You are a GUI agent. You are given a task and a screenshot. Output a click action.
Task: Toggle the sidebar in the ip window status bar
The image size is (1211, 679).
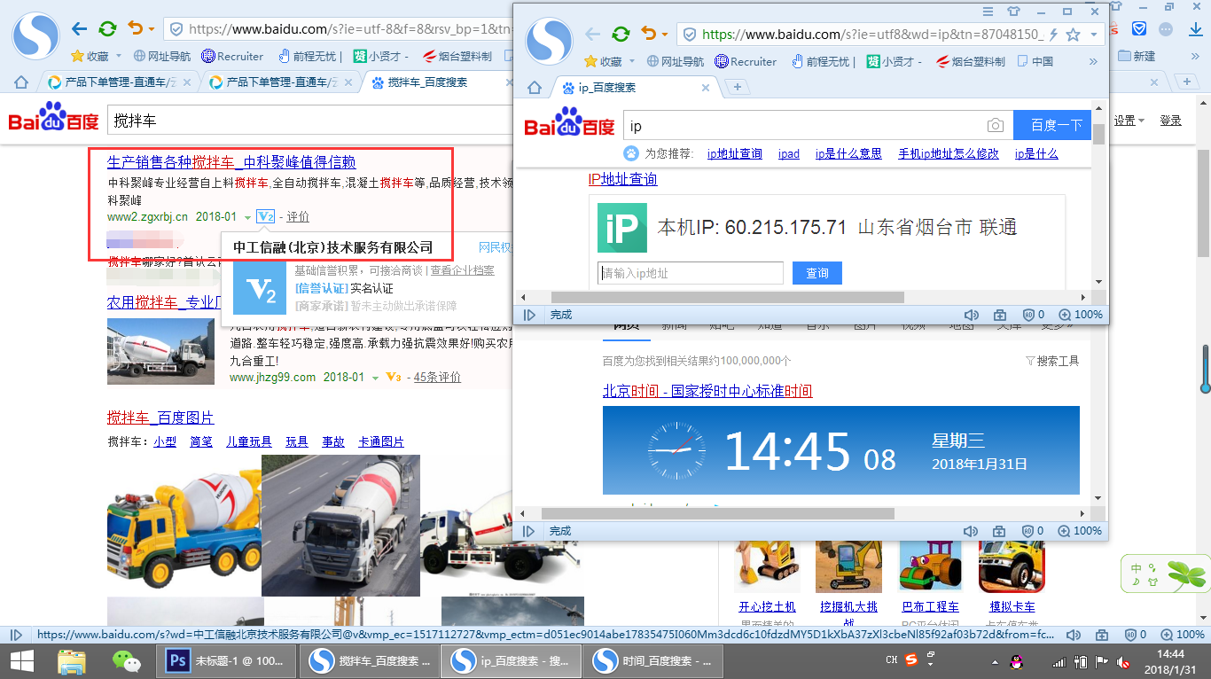(529, 315)
